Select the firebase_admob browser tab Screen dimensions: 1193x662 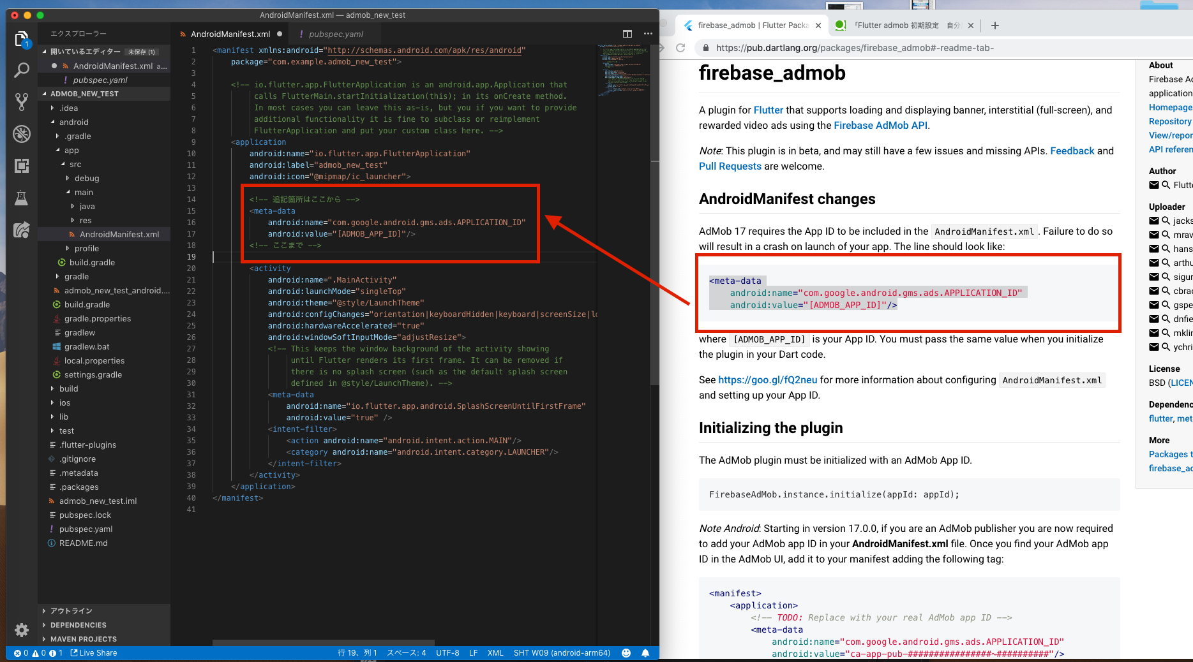(753, 26)
